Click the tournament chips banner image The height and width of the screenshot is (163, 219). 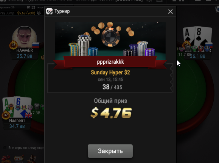[x=110, y=39]
